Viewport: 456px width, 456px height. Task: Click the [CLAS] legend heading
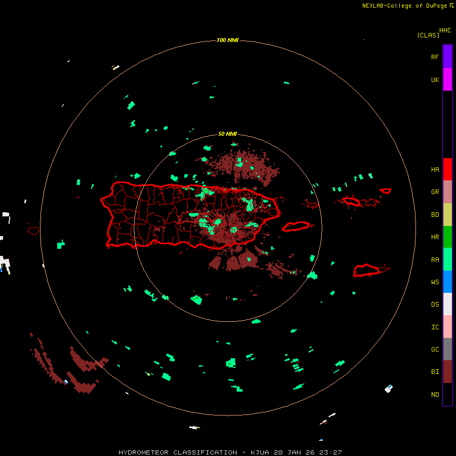tap(428, 35)
